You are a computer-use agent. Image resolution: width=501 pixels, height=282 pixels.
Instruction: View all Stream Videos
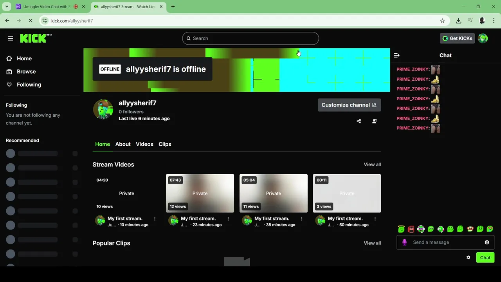[x=372, y=164]
